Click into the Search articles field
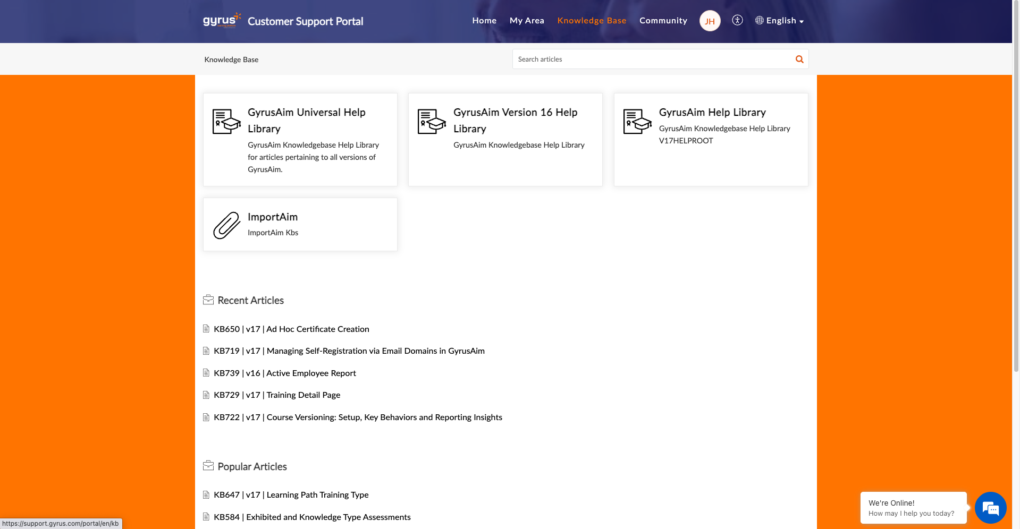 pyautogui.click(x=651, y=59)
